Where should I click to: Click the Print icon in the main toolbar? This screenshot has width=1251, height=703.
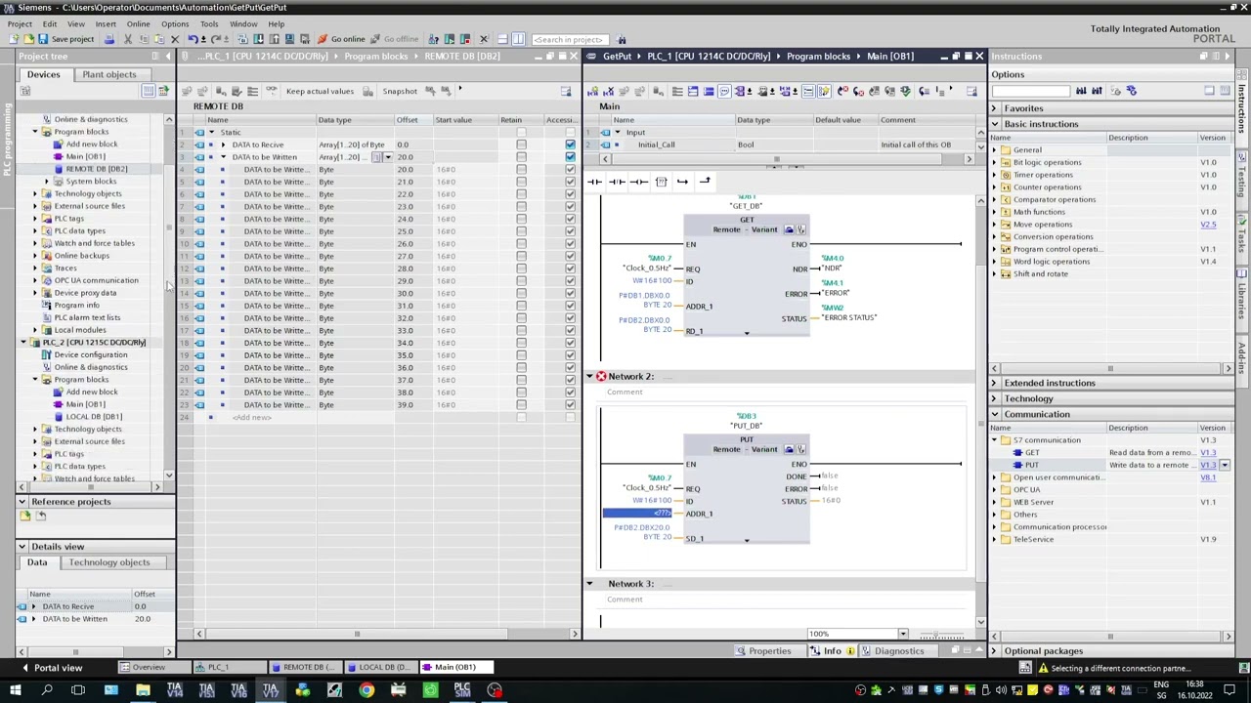coord(109,39)
